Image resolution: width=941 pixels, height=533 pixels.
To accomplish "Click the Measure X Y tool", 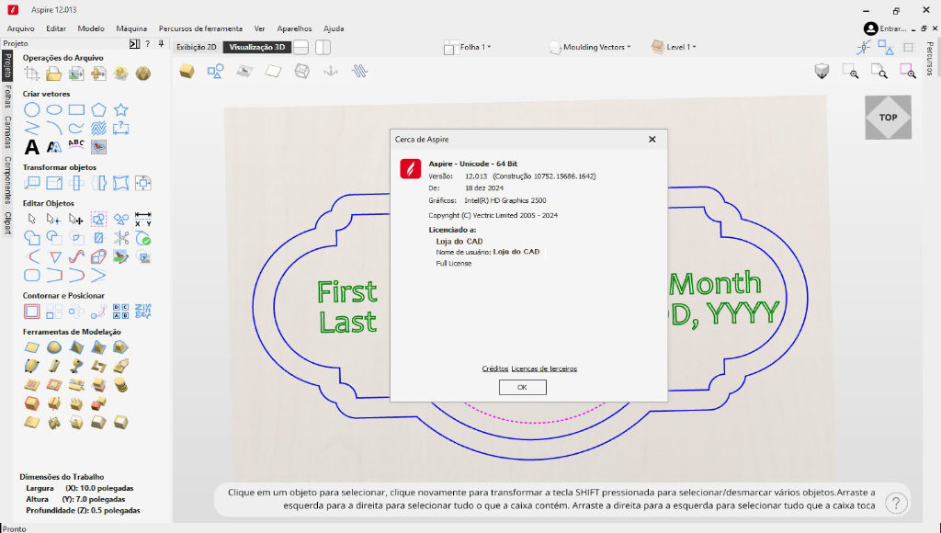I will click(x=142, y=219).
